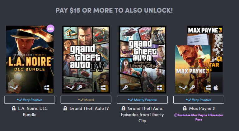Viewport: 239px width, 131px height.
Task: Open the Very Positive rating for Max Payne 3
Action: click(x=199, y=100)
